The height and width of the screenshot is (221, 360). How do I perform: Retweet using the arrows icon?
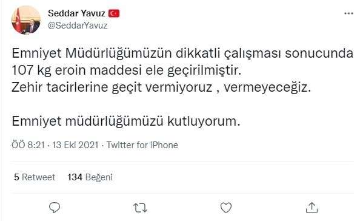click(140, 208)
